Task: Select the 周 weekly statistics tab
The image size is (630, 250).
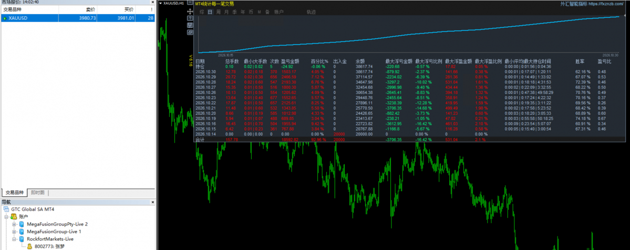Action: click(218, 12)
